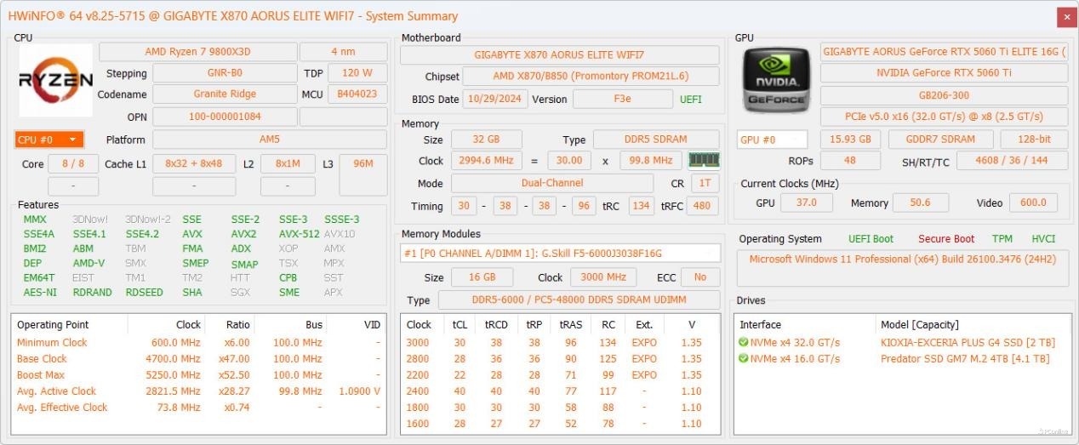This screenshot has width=1079, height=445.
Task: Click the GDDR7 SDRAM field
Action: 939,140
